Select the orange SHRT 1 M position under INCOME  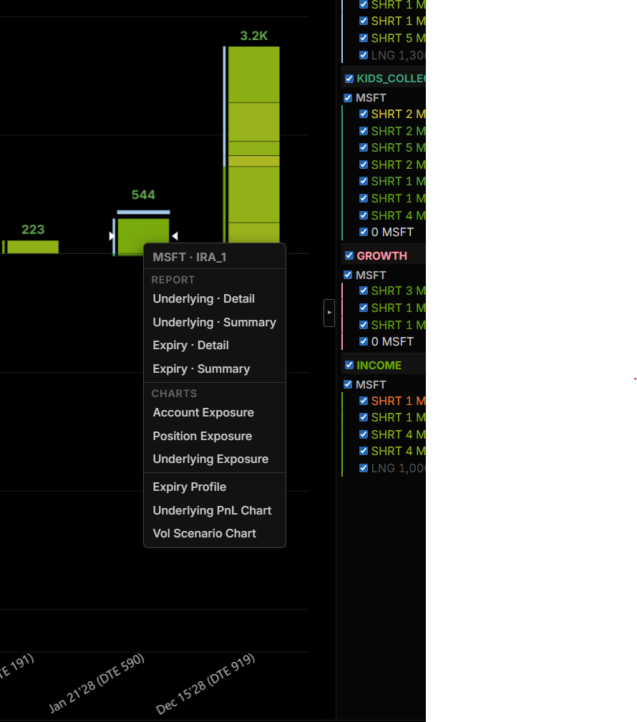tap(398, 401)
